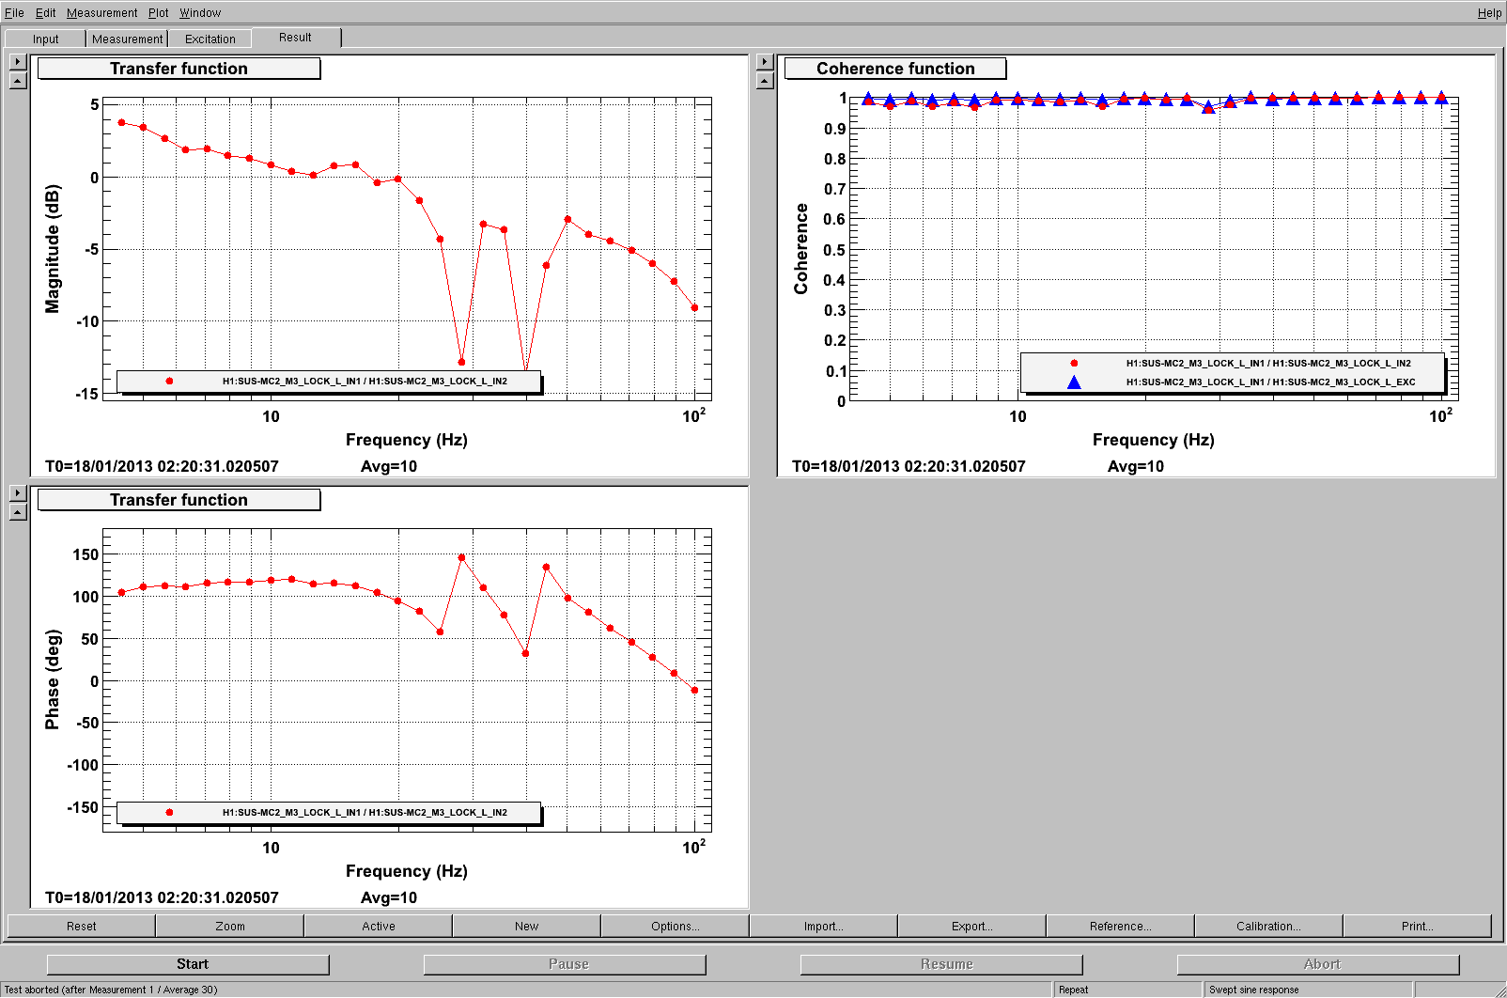Click up-arrow icon beside magnitude Transfer function plot
The height and width of the screenshot is (998, 1507).
click(18, 81)
